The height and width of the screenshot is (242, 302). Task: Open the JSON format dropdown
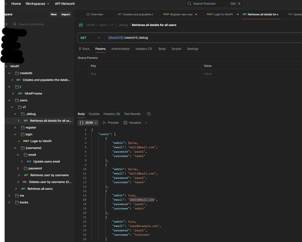coord(88,123)
